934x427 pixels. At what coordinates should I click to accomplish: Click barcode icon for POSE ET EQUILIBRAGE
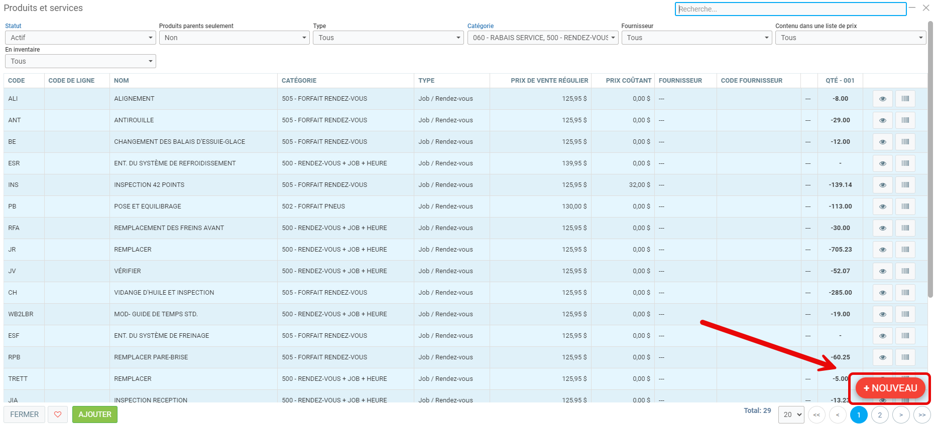pyautogui.click(x=905, y=206)
